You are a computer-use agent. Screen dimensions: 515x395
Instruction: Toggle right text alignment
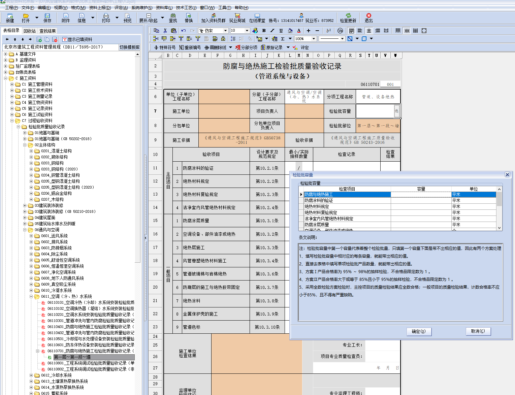[x=378, y=31]
